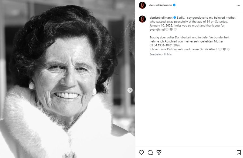Click the verified badge next to the caption username
243x158 pixels.
(x=175, y=18)
